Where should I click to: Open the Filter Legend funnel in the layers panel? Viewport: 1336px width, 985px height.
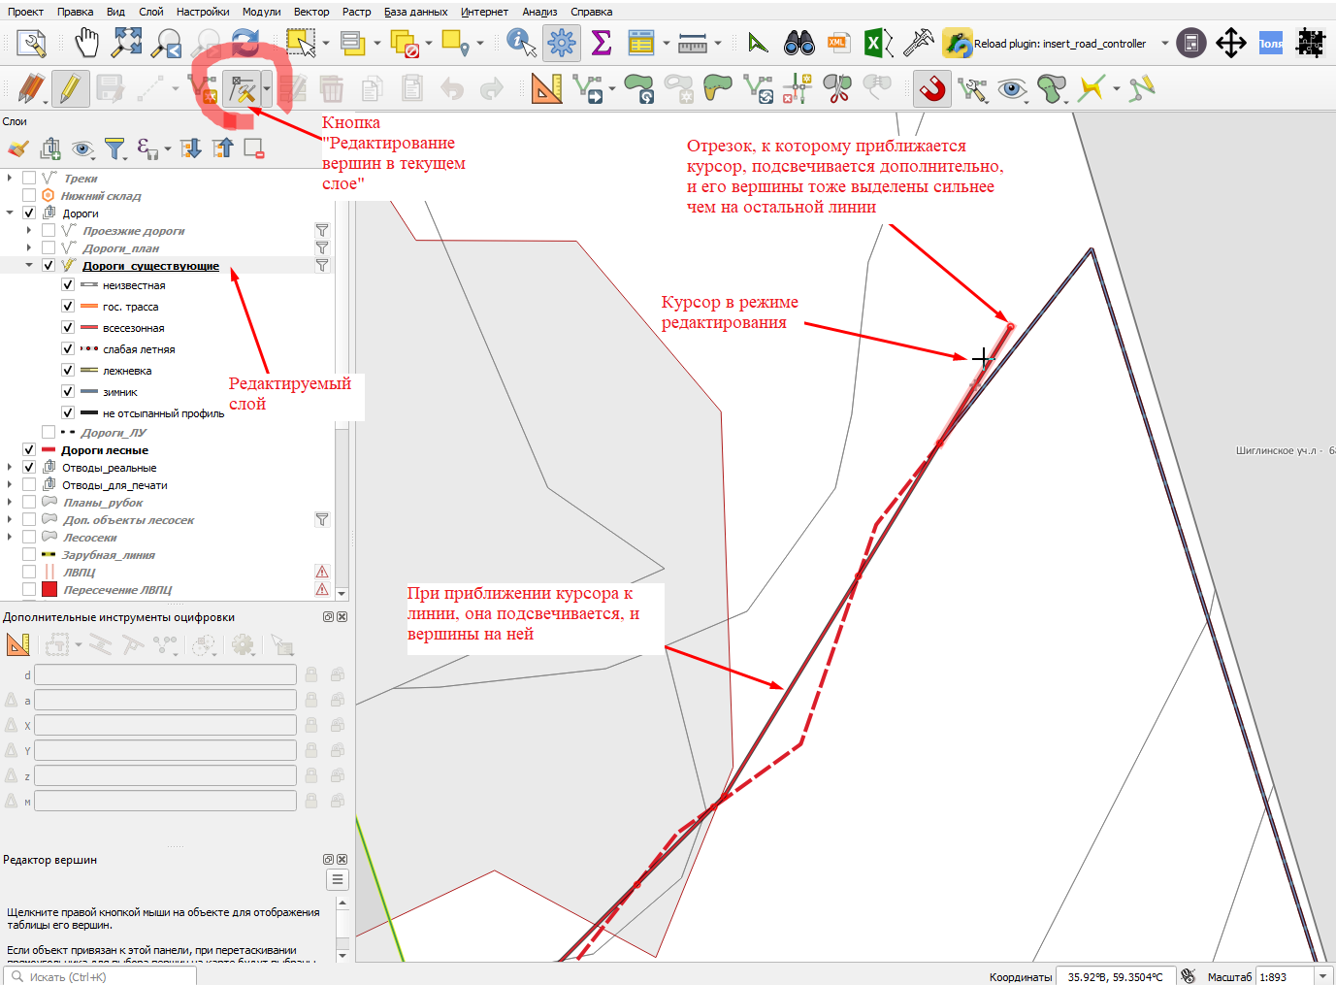115,148
